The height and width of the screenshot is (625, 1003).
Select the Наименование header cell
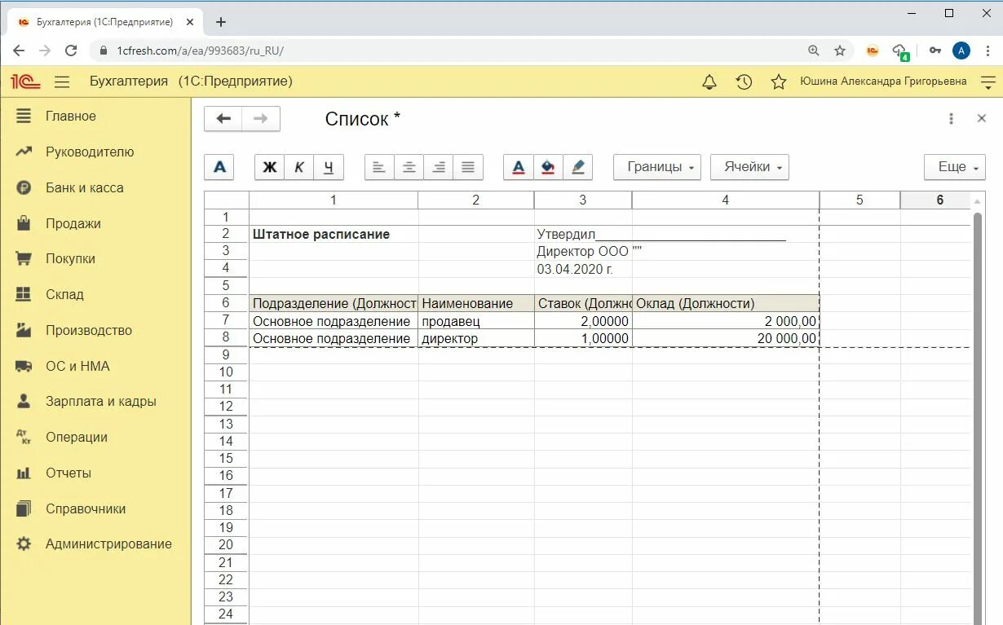[x=476, y=303]
